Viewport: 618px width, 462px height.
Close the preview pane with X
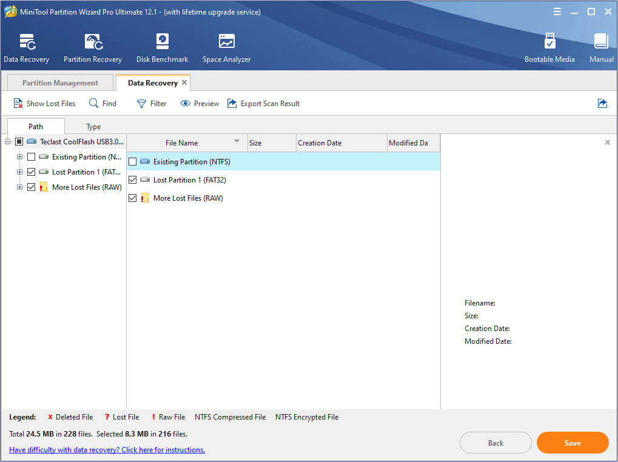607,142
